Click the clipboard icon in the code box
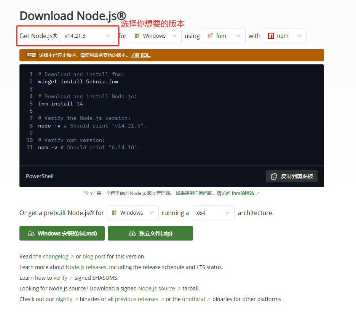Screen dimensions: 356x314 coord(274,176)
